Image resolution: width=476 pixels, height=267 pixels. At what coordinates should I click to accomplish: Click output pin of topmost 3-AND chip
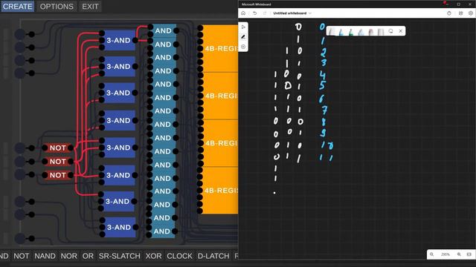(x=135, y=40)
